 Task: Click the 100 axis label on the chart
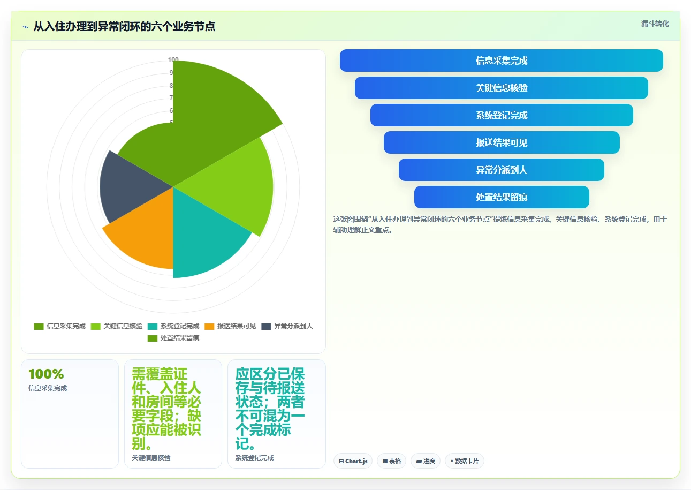tap(173, 60)
